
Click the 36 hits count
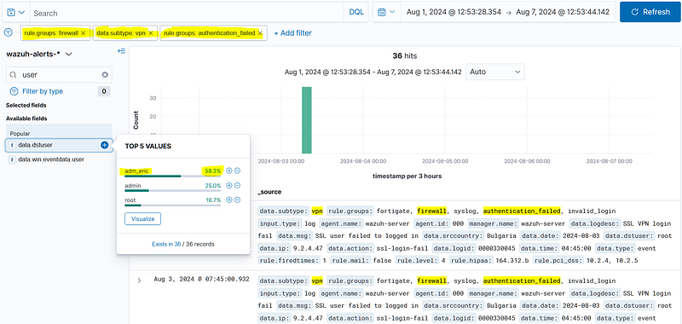(x=404, y=55)
